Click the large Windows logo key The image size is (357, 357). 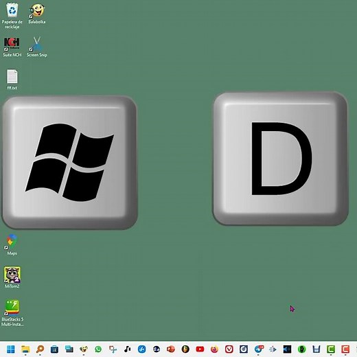click(x=70, y=163)
